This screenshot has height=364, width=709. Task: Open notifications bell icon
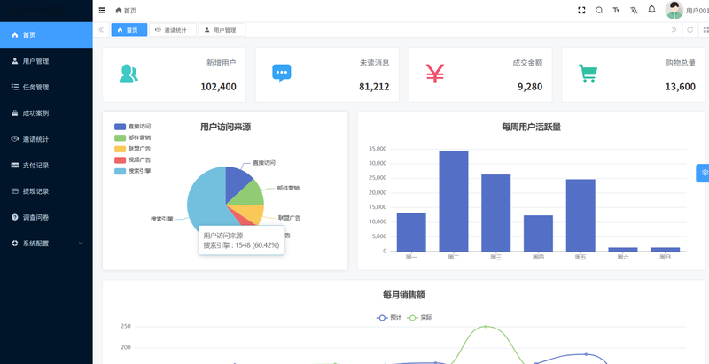(x=651, y=9)
